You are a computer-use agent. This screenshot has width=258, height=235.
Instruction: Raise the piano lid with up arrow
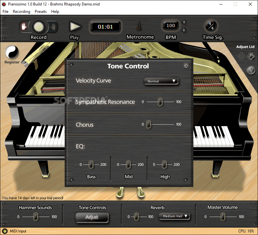coord(241,56)
